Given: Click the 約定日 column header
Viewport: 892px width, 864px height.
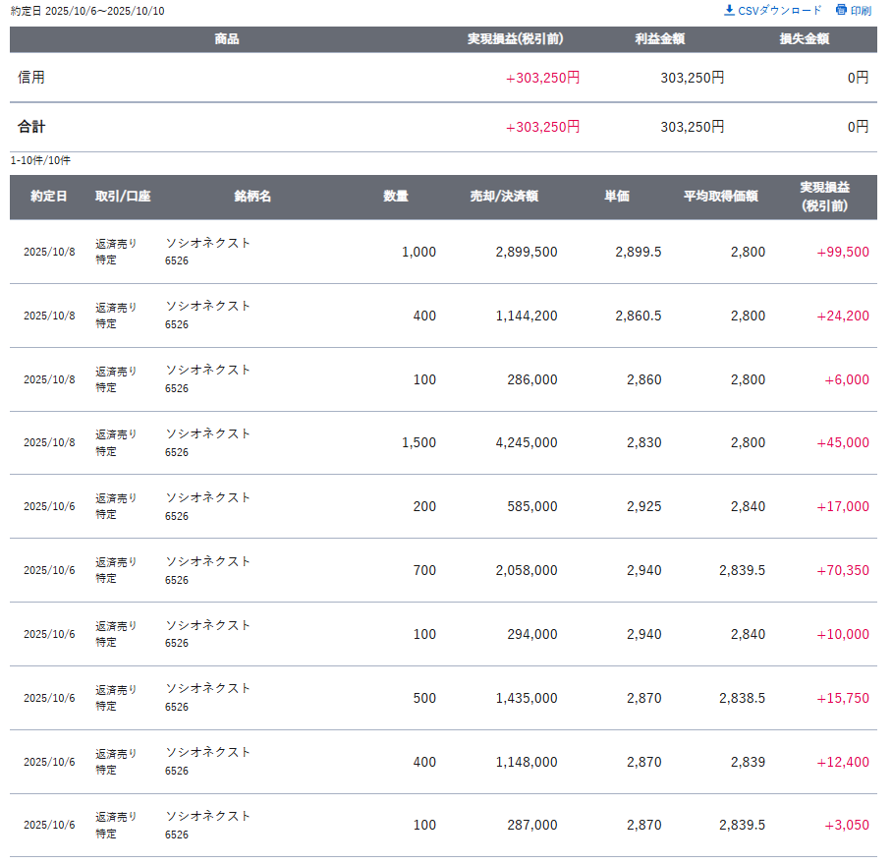Looking at the screenshot, I should pos(49,197).
